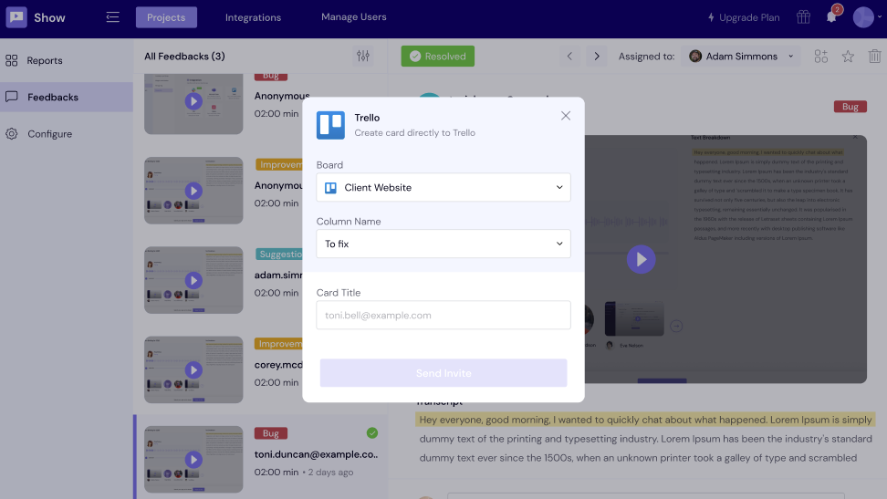Click the notification bell icon
The image size is (887, 499).
pos(831,17)
